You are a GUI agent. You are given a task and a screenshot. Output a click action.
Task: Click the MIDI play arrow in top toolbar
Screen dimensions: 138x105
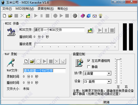coord(36,16)
